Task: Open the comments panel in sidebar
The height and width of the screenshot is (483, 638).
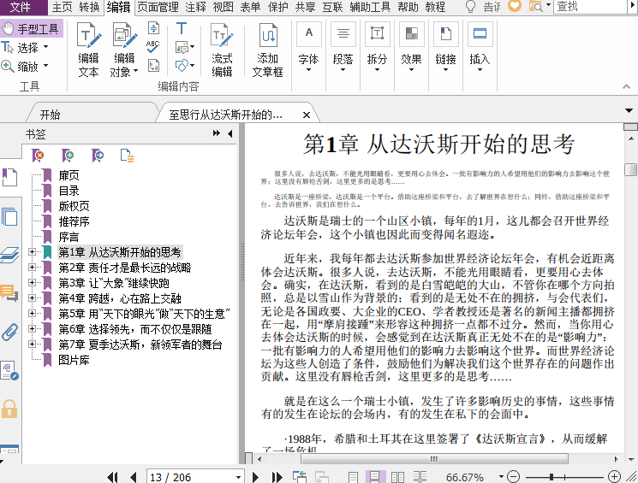Action: click(x=9, y=293)
